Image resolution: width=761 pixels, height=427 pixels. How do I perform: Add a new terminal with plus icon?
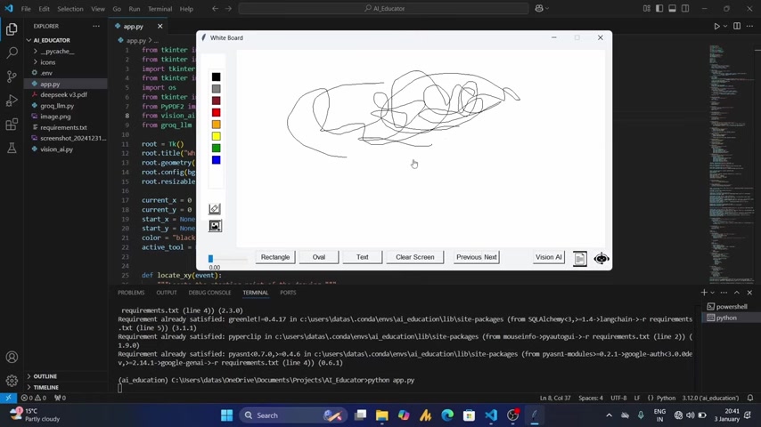click(704, 293)
